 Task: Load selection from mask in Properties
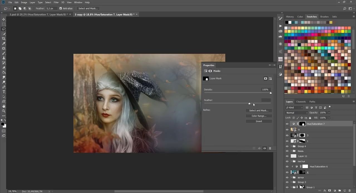tap(254, 148)
